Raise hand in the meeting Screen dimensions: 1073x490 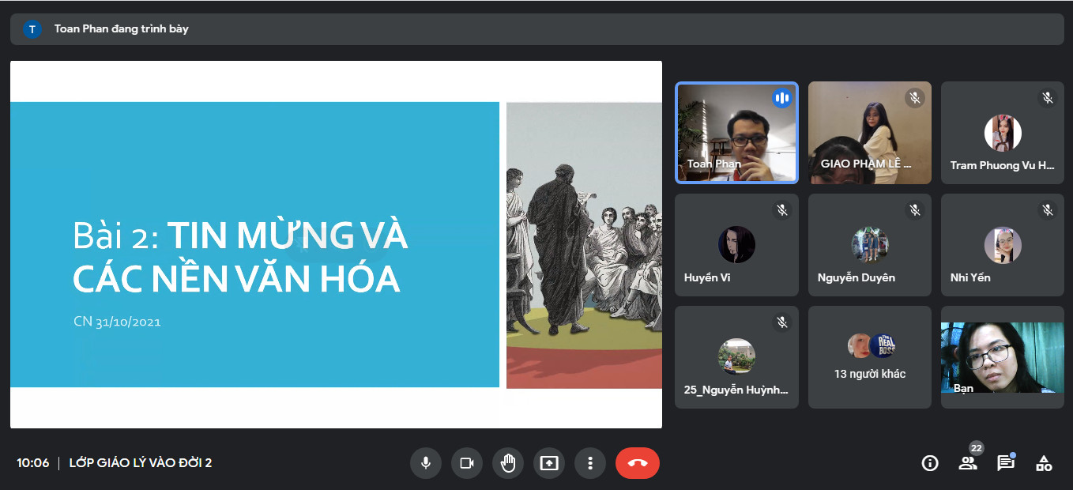tap(508, 463)
